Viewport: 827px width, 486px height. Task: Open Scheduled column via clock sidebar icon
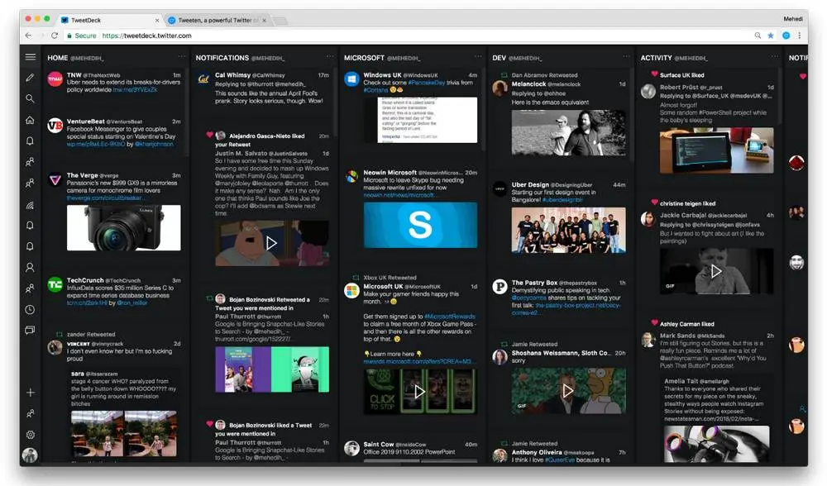pos(30,310)
